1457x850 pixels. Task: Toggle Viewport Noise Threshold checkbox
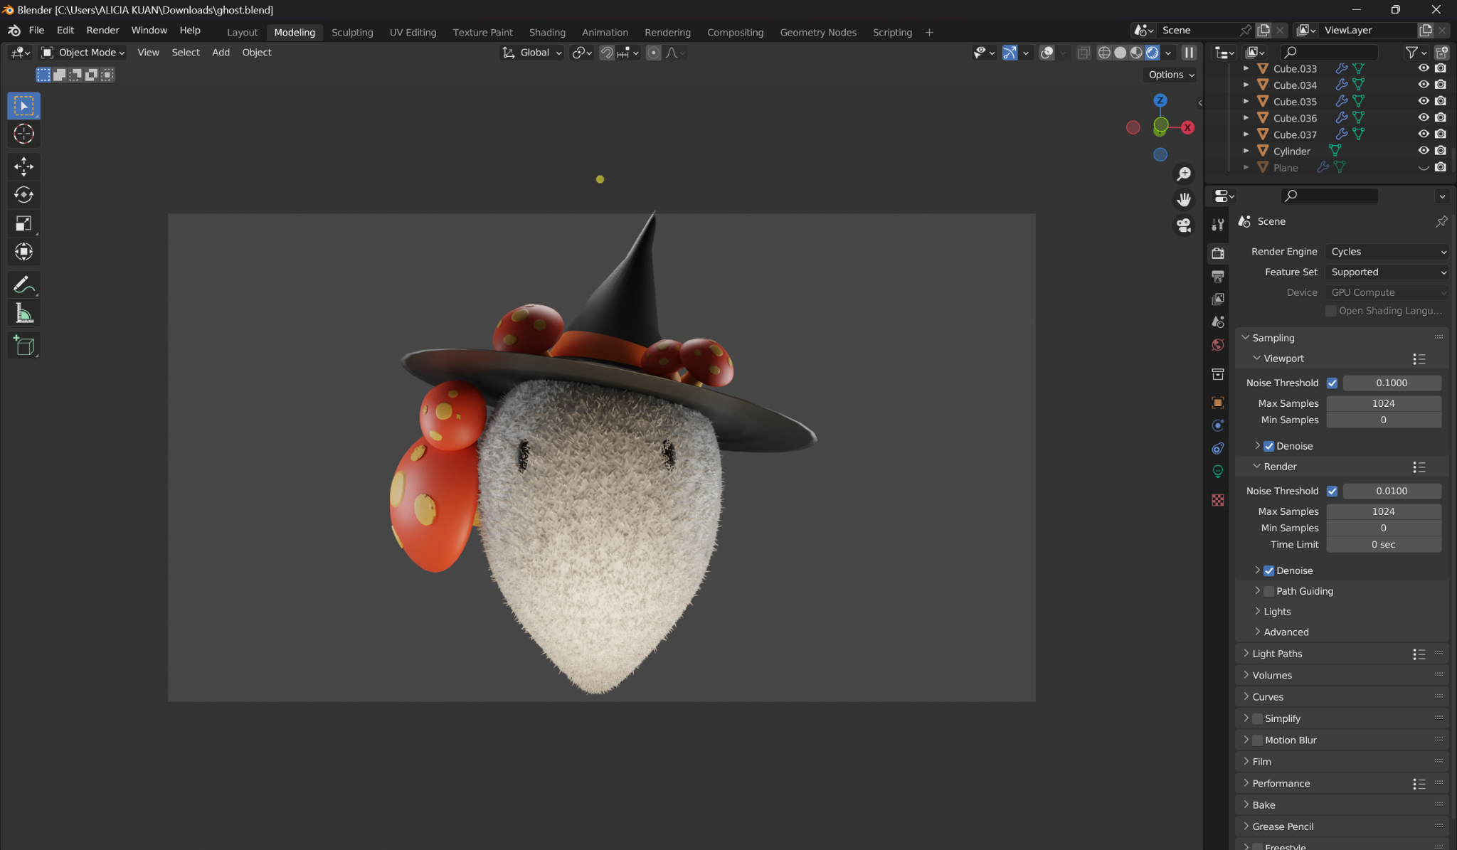point(1333,383)
